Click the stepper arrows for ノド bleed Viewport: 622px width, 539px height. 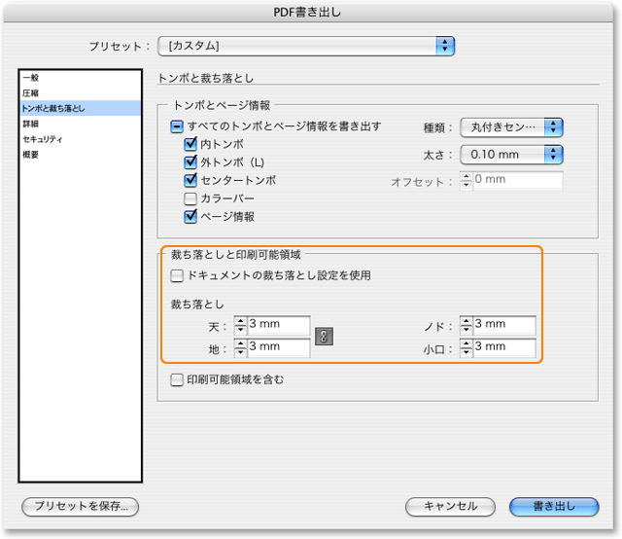466,325
